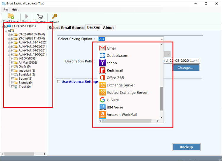Uncheck the 29-01-2020 11-13 (0) checkbox
This screenshot has height=161, width=222.
coord(12,38)
